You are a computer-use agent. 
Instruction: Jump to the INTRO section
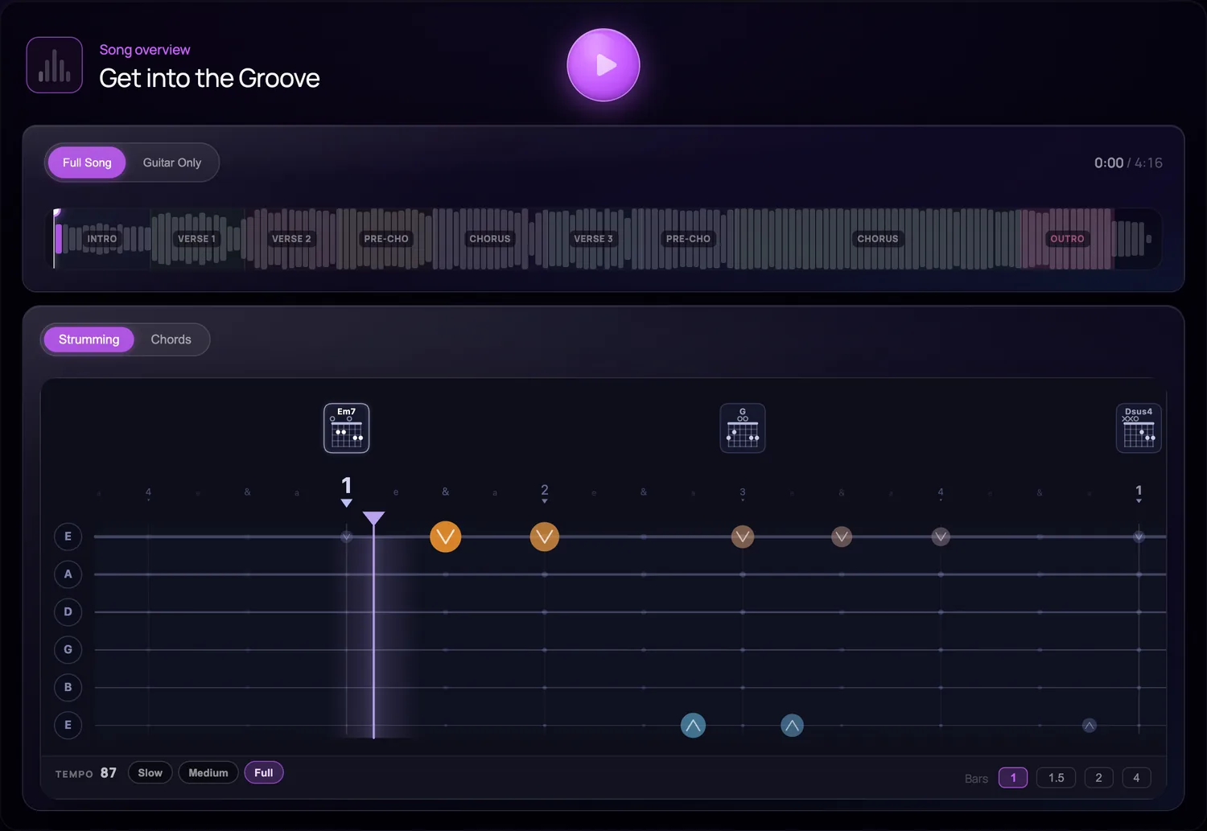[102, 239]
